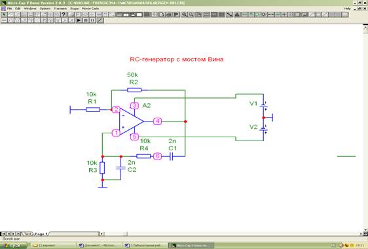This screenshot has height=249, width=368.
Task: Open the Help menu
Action: pos(347,8)
